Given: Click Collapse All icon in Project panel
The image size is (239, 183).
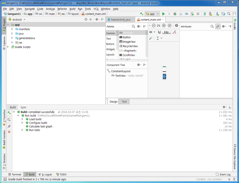Looking at the screenshot, I should tap(90, 19).
